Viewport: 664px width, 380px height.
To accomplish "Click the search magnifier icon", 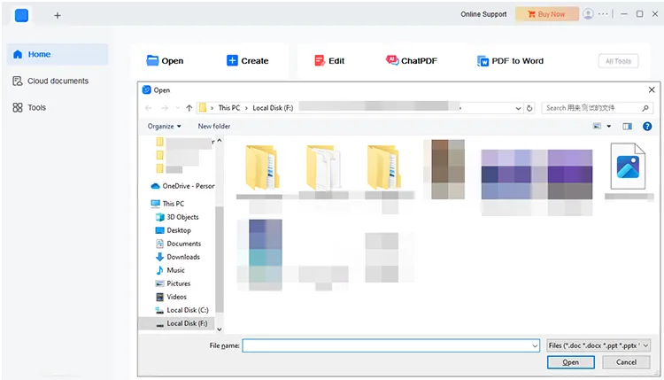I will tap(645, 108).
